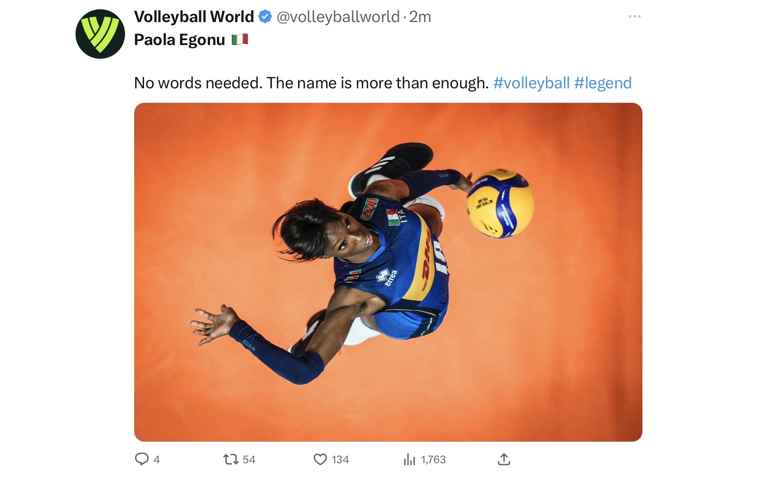Open the Volleyball World profile avatar
Image resolution: width=770 pixels, height=480 pixels.
(100, 34)
